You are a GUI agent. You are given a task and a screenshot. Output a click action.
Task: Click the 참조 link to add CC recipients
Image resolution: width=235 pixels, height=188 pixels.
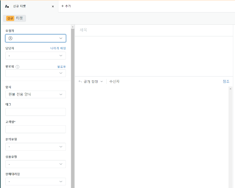click(x=226, y=81)
